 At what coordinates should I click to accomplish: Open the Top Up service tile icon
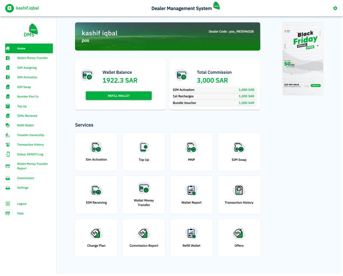[x=144, y=147]
